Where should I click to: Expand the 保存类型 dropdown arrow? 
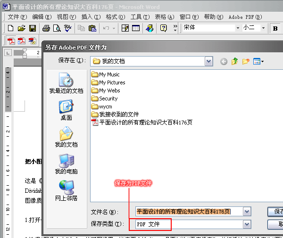click(247, 224)
